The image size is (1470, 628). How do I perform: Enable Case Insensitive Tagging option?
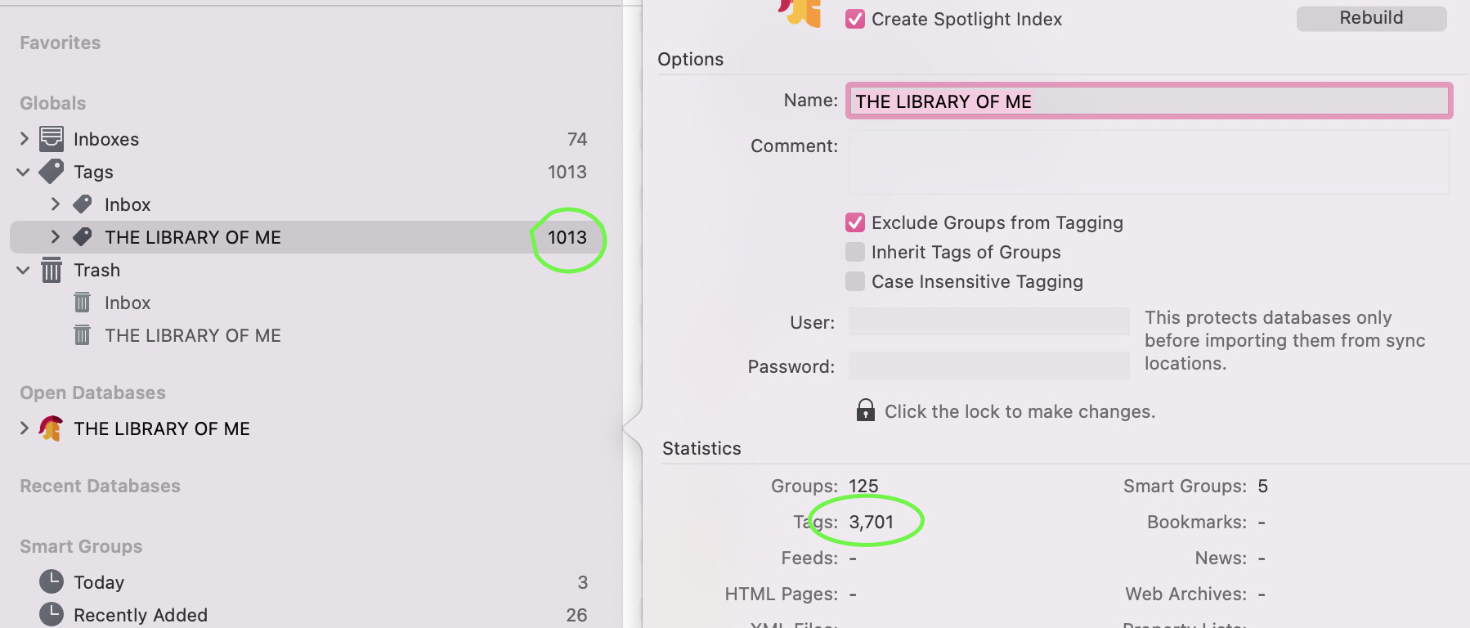[x=855, y=281]
